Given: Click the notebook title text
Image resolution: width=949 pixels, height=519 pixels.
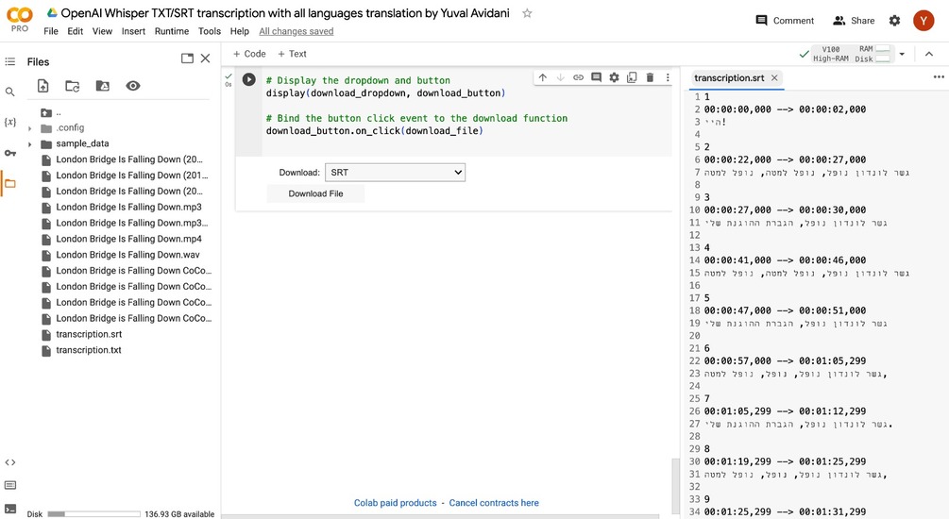Looking at the screenshot, I should 285,13.
